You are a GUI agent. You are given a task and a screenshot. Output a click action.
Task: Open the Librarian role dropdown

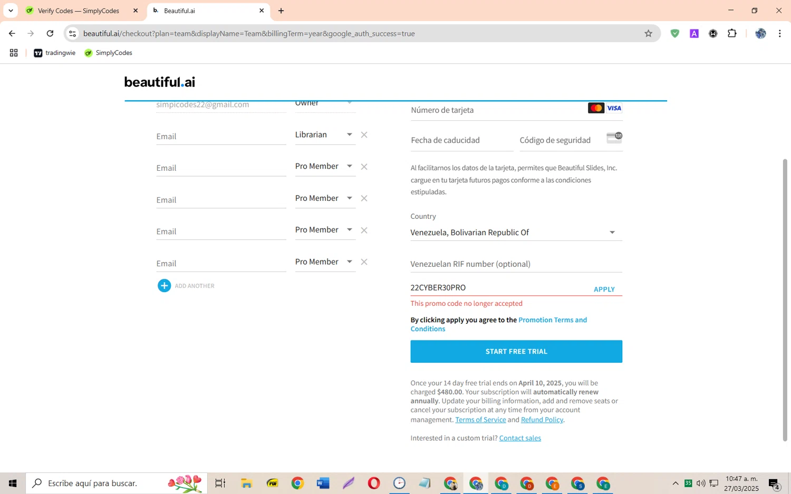tap(325, 135)
